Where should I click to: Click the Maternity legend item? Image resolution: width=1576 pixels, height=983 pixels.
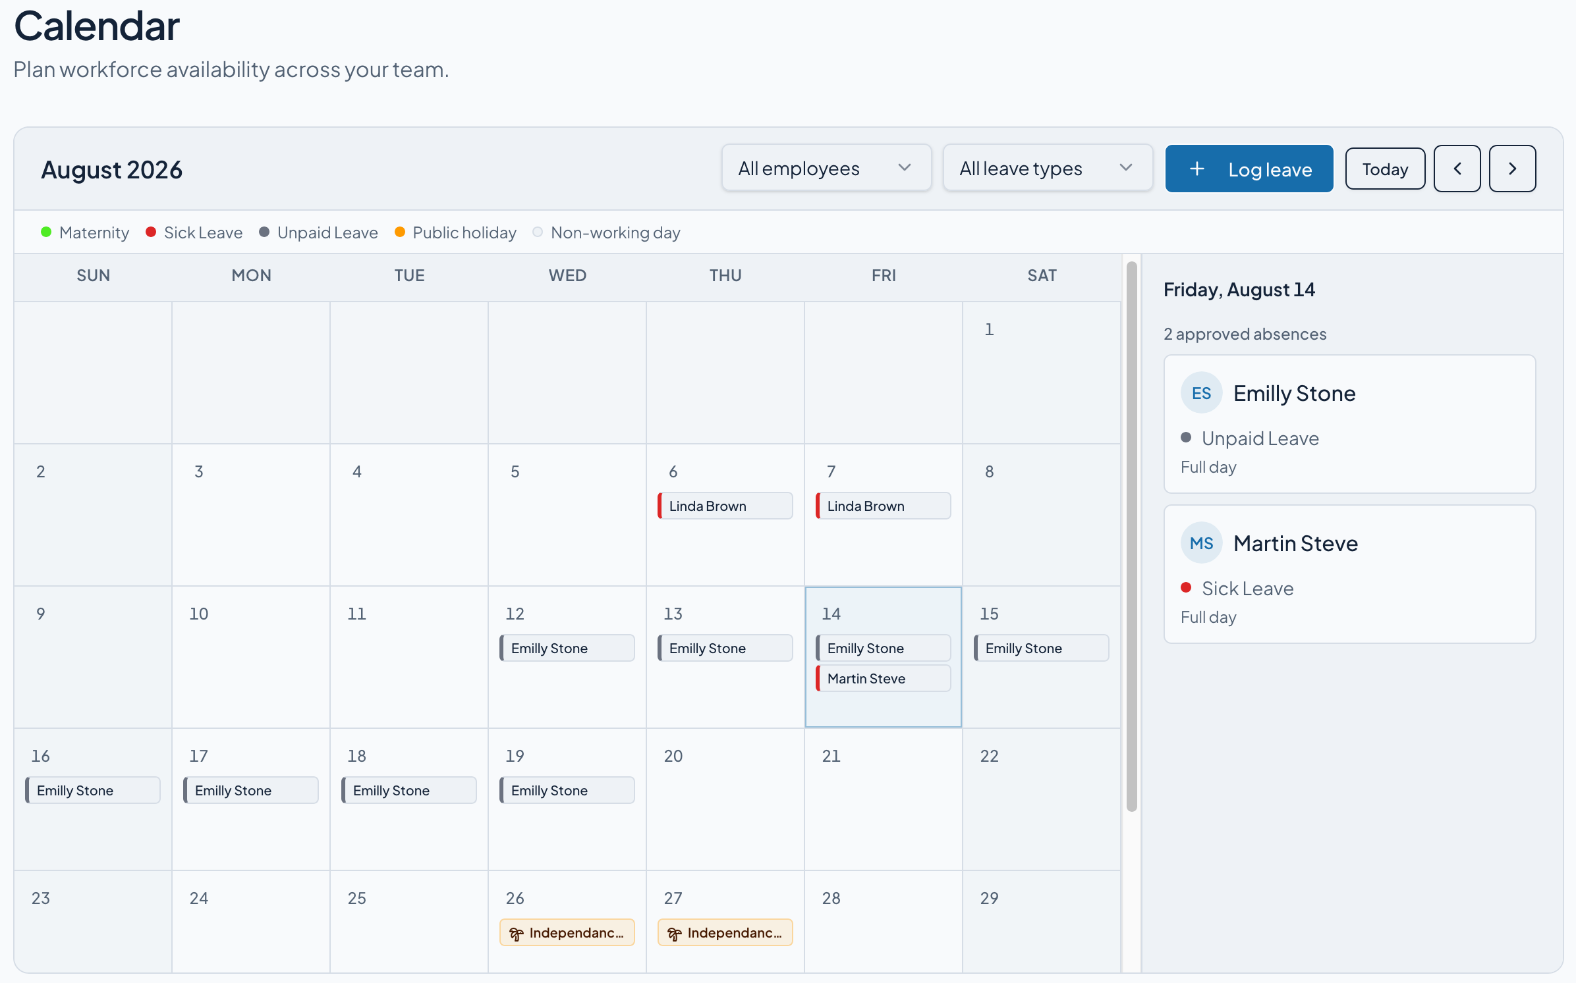pos(85,232)
